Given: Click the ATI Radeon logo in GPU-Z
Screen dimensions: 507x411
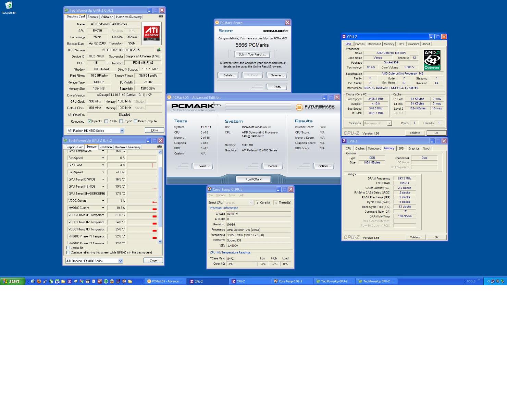Looking at the screenshot, I should pos(151,33).
